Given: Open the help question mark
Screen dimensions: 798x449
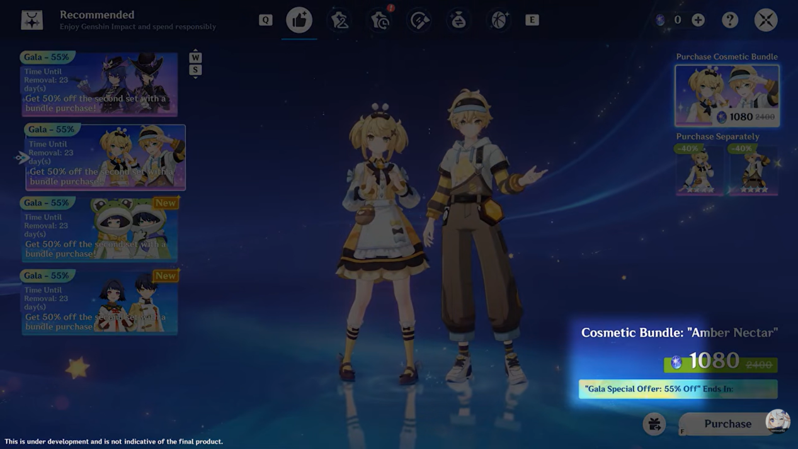Looking at the screenshot, I should pyautogui.click(x=730, y=20).
